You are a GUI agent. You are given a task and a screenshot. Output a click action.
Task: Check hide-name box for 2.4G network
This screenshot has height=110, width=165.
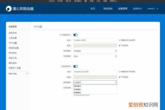[x=120, y=40]
